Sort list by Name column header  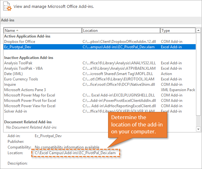[x=42, y=31]
